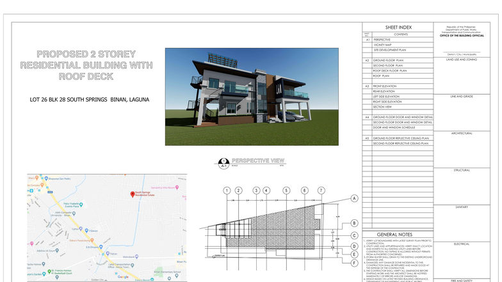The image size is (502, 282).
Task: Click the Caltex map marker
Action: [81, 229]
